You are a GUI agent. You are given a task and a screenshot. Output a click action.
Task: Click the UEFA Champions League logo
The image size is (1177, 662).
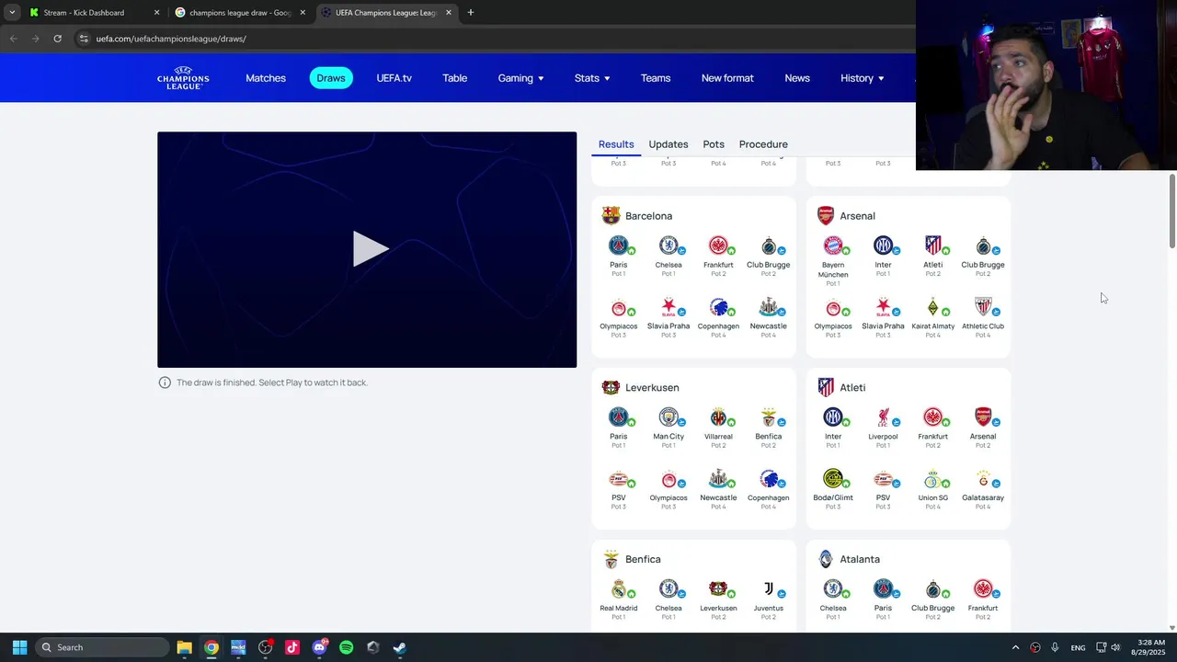click(x=183, y=78)
